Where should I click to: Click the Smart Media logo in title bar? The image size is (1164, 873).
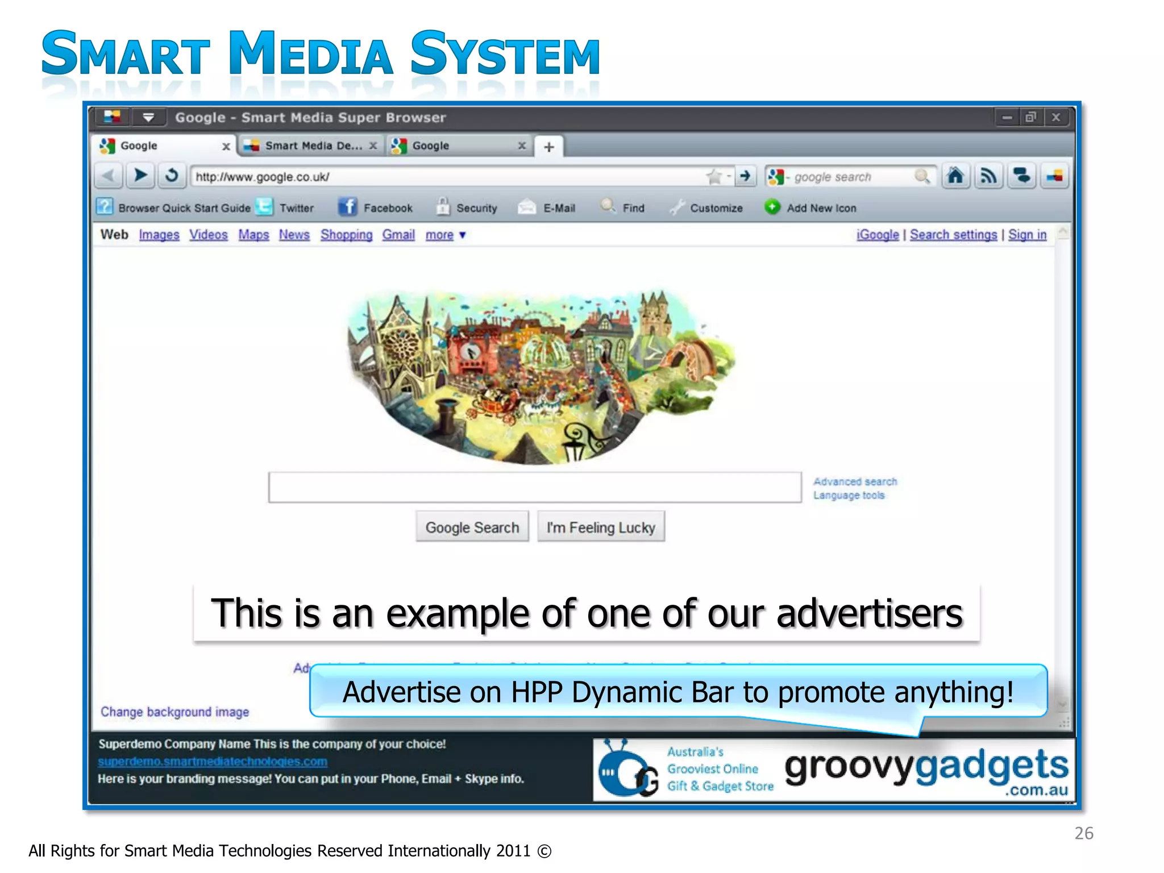pos(112,117)
